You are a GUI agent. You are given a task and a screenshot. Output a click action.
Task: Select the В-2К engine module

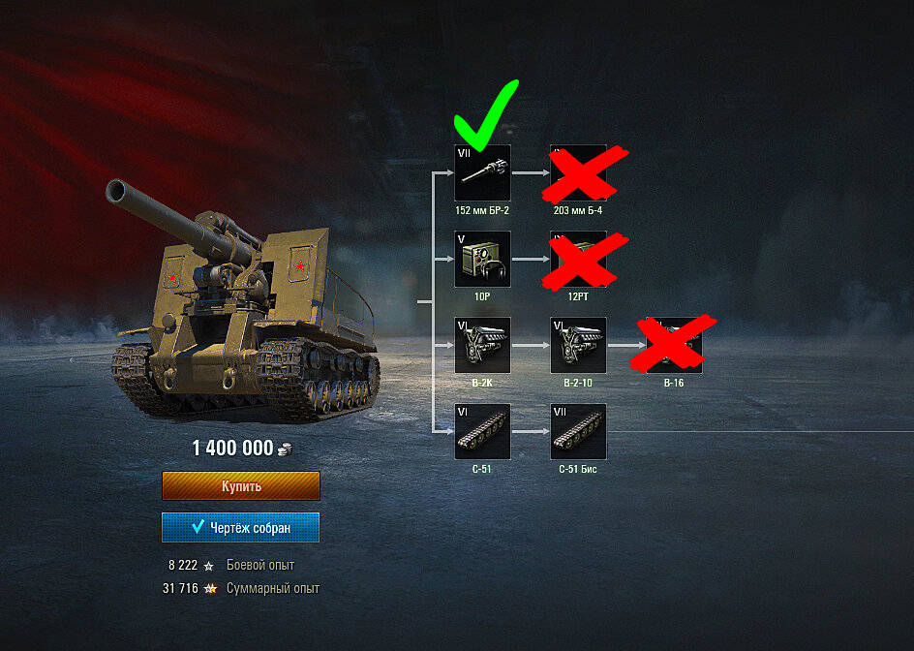[x=482, y=345]
